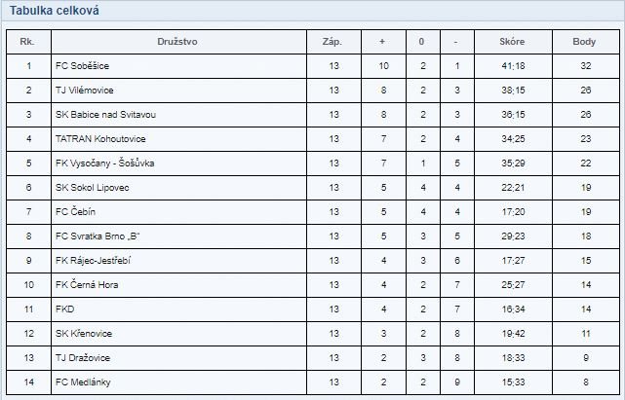Click TATRAN Kohoutovice team name

tap(100, 138)
